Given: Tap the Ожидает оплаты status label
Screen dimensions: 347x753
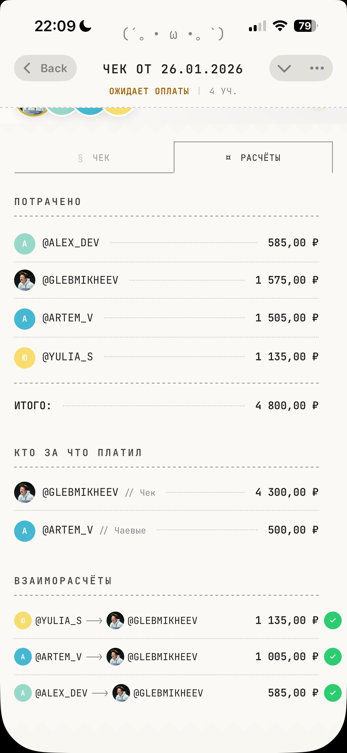Looking at the screenshot, I should click(149, 91).
